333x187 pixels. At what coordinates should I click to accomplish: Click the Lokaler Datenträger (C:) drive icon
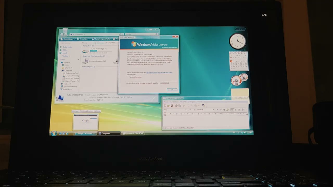(x=85, y=51)
